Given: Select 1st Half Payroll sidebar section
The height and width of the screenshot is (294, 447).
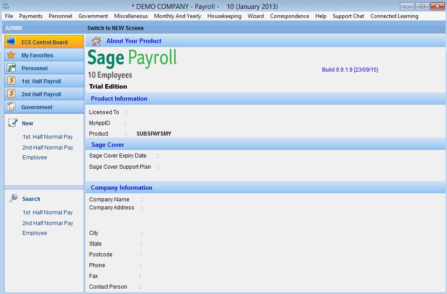Looking at the screenshot, I should pyautogui.click(x=44, y=81).
